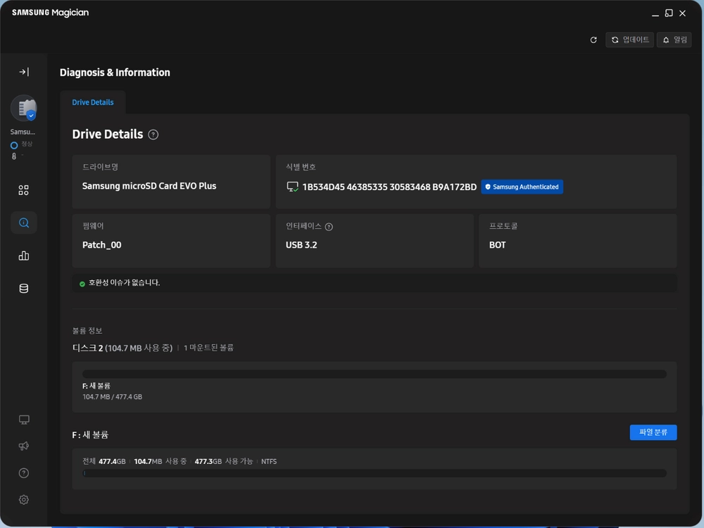Screen dimensions: 704x528
Task: Open the monitor icon in lower sidebar
Action: [x=24, y=420]
